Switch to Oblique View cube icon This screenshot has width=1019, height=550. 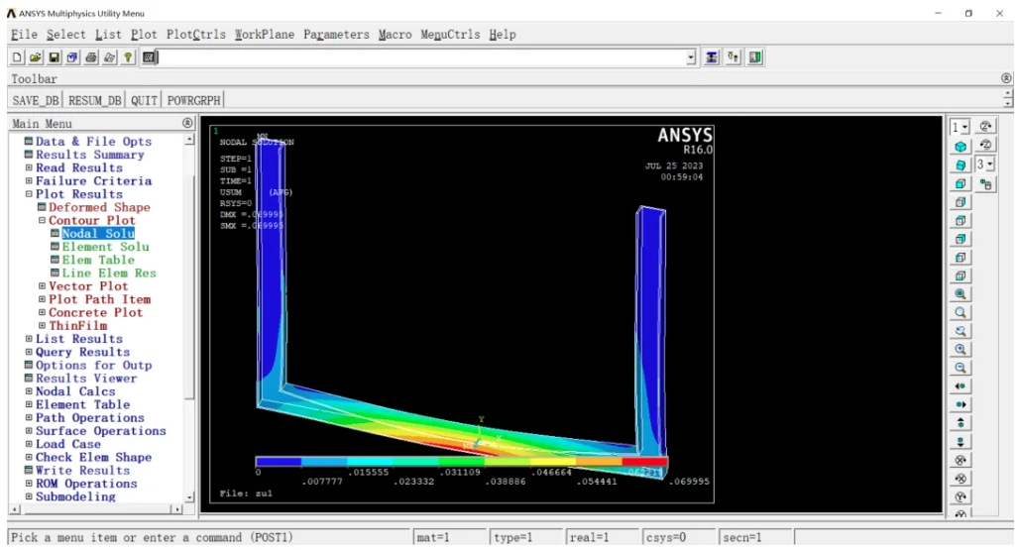[x=961, y=165]
